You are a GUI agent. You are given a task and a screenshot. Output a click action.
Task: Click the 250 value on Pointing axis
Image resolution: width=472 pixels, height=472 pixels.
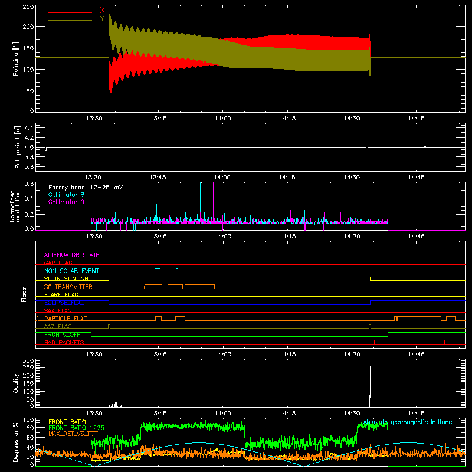pos(28,7)
